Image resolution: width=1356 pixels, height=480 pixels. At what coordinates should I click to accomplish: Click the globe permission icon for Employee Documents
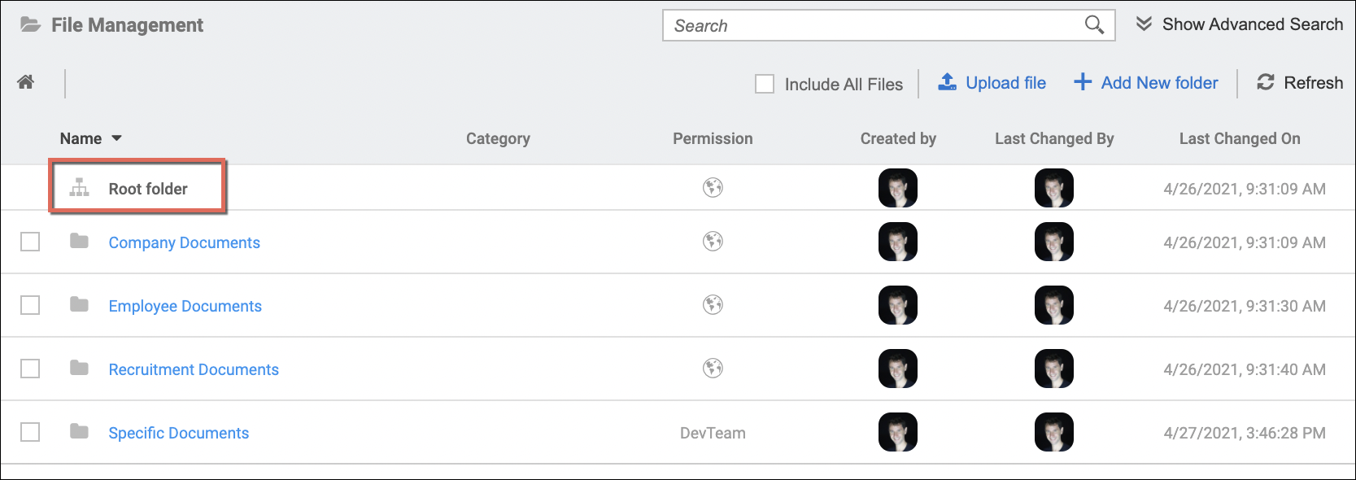pyautogui.click(x=713, y=305)
